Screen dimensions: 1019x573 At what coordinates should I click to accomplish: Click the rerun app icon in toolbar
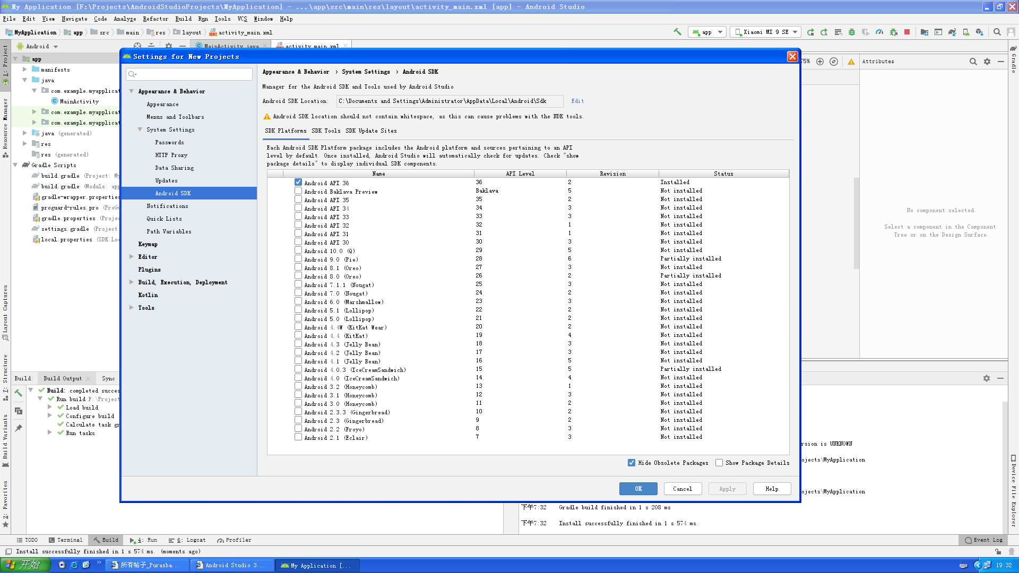pos(810,32)
